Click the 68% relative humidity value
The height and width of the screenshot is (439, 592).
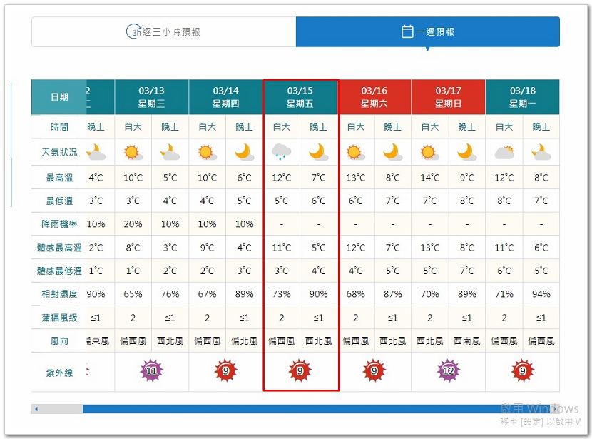point(355,294)
